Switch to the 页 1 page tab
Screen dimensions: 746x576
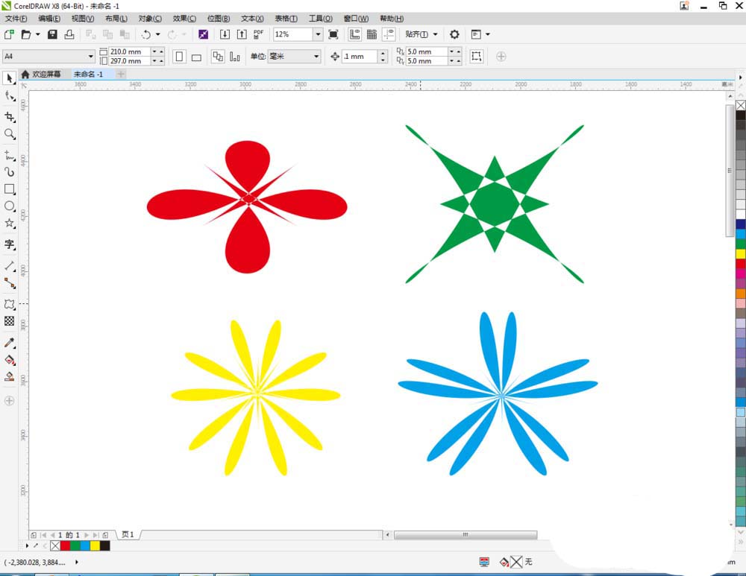coord(126,534)
